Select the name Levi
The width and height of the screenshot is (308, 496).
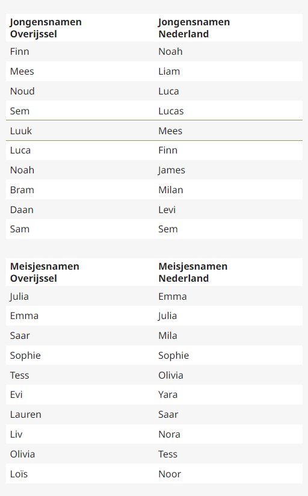point(167,209)
